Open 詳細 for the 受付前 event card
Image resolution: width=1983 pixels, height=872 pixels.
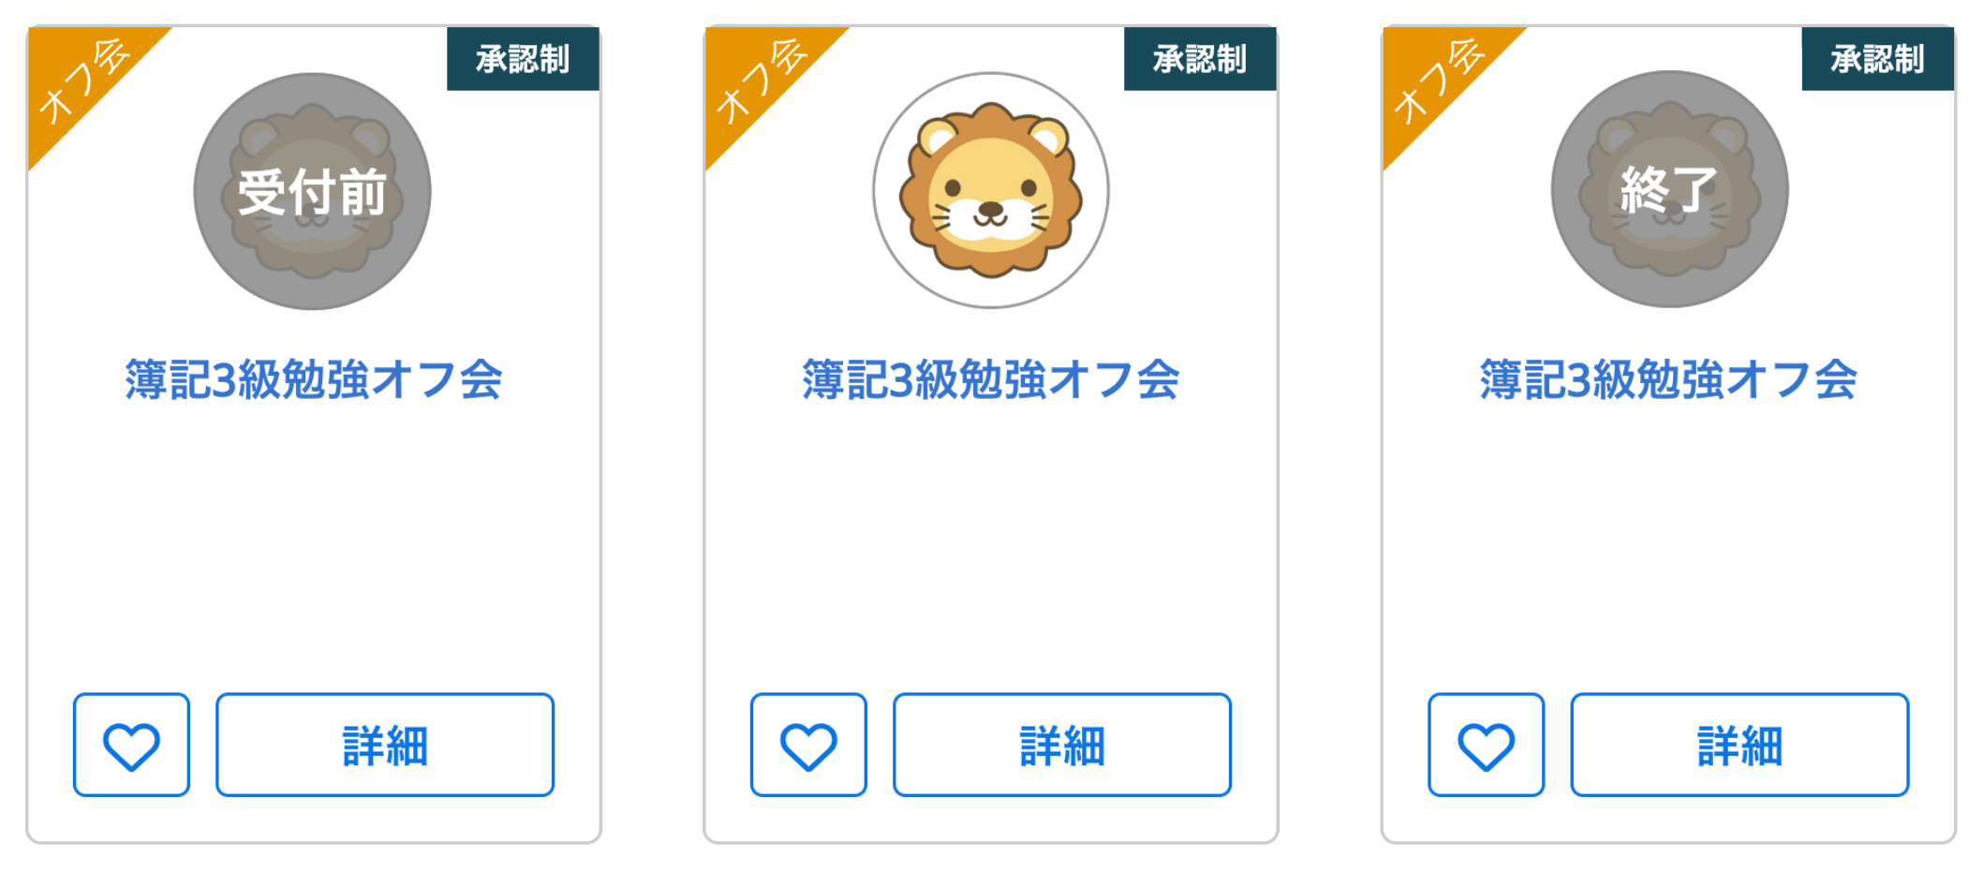click(x=385, y=746)
